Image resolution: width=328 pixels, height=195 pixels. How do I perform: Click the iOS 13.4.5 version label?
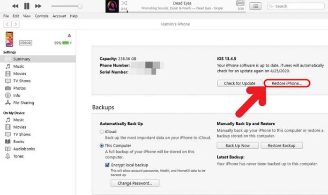pyautogui.click(x=226, y=58)
